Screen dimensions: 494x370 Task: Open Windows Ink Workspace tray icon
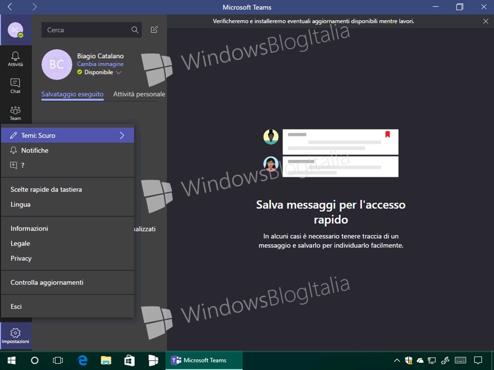point(446,361)
